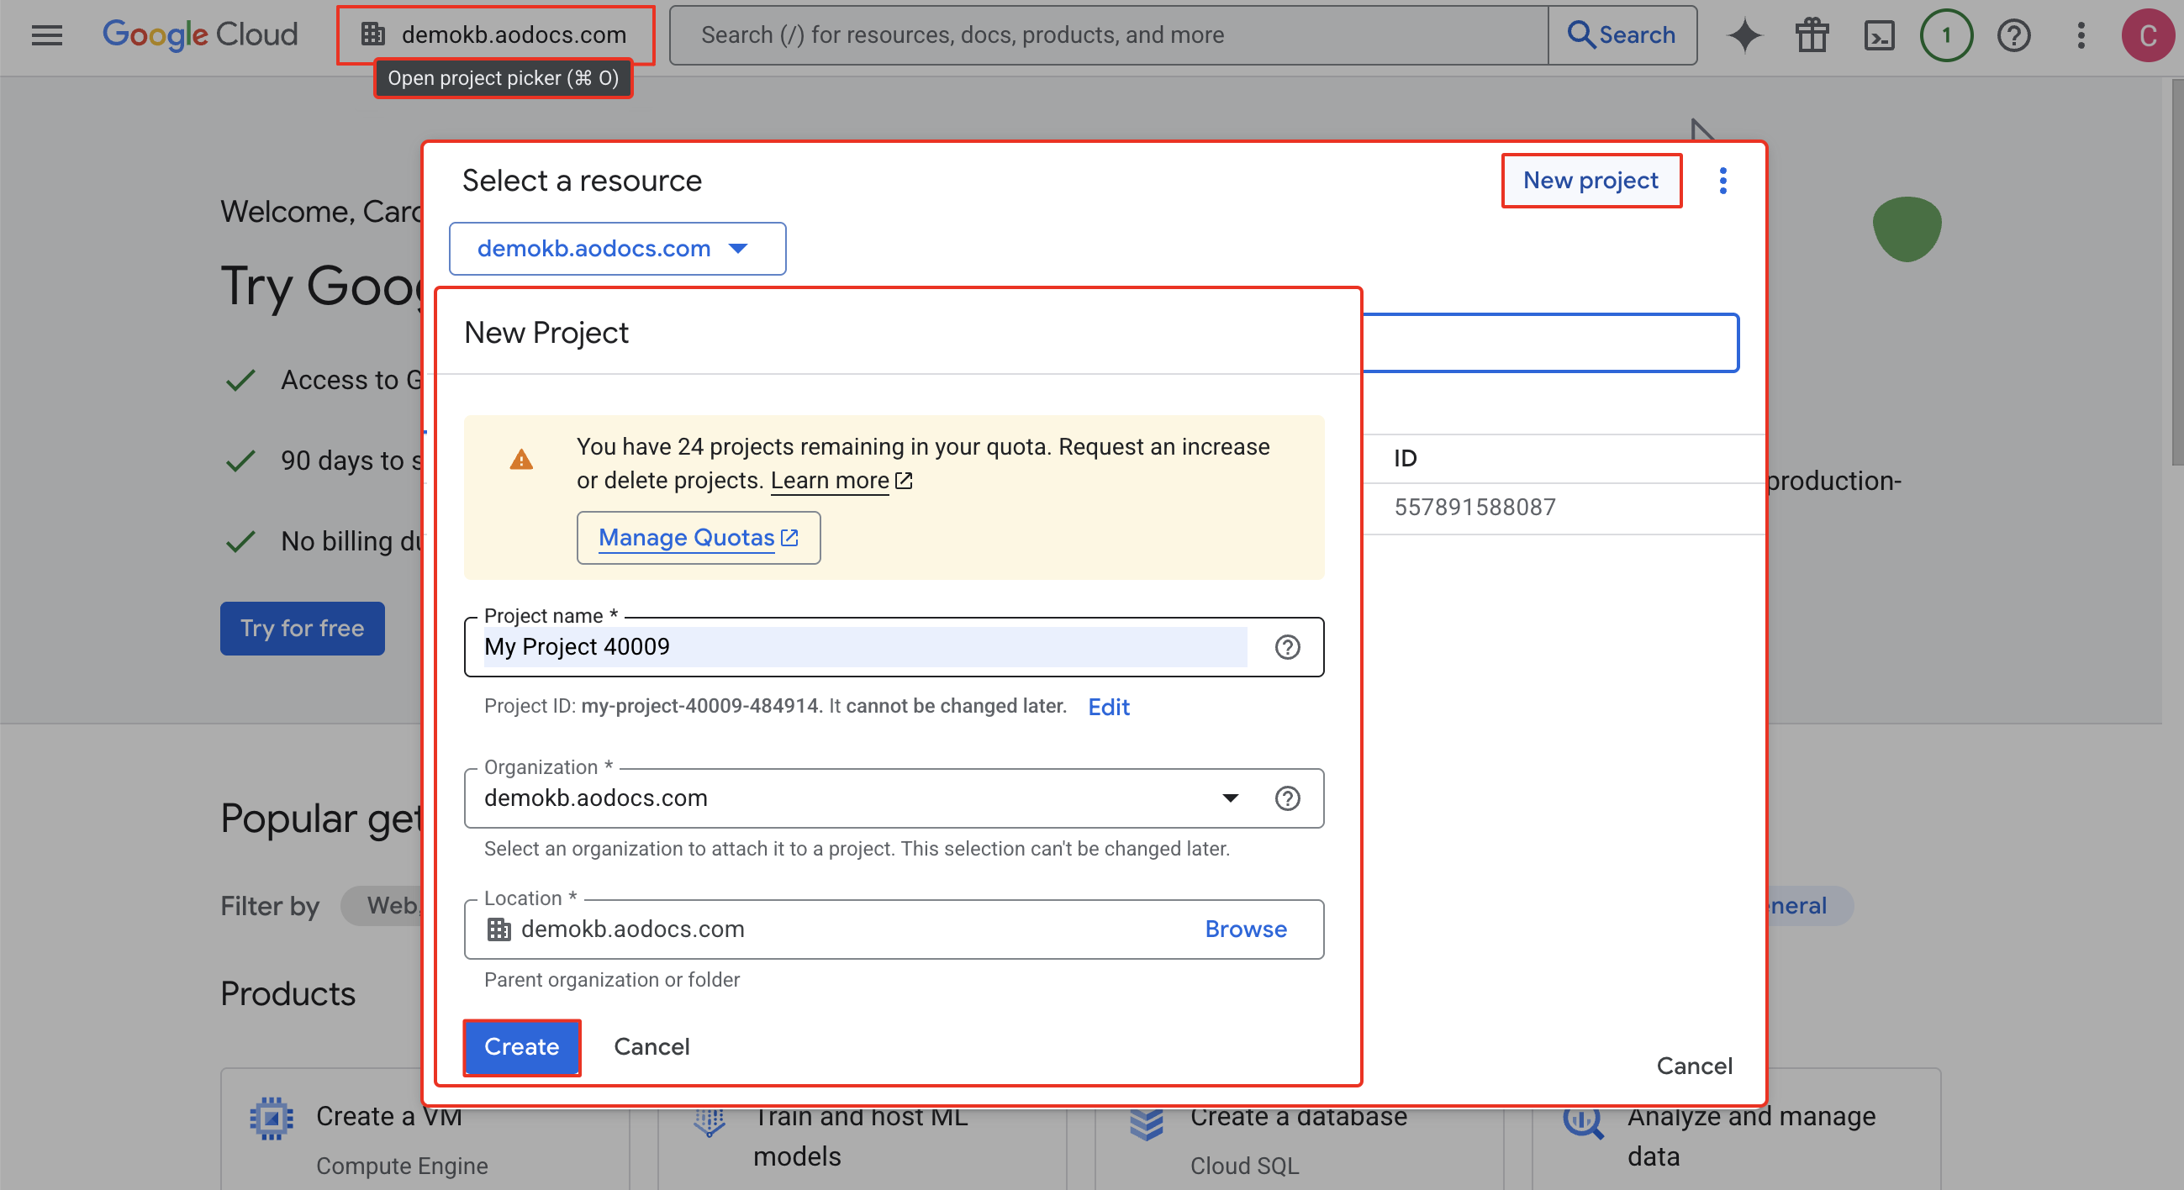Open notifications badge showing 1
Screen dimensions: 2184x1190
(1946, 34)
